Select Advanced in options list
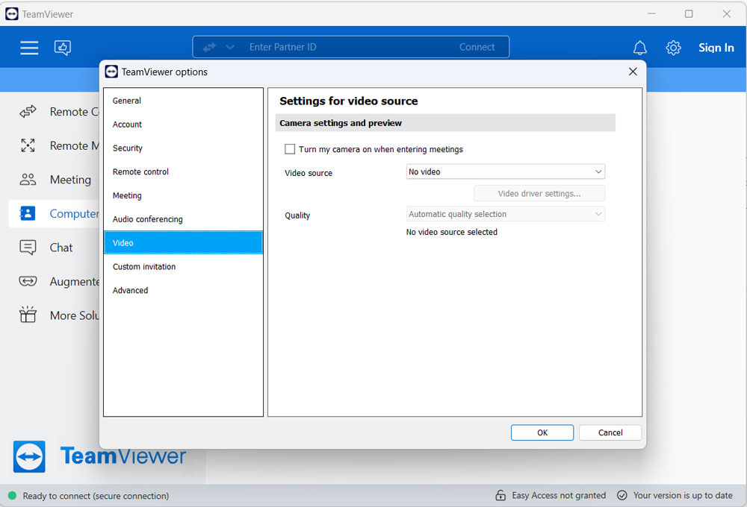 click(x=184, y=290)
